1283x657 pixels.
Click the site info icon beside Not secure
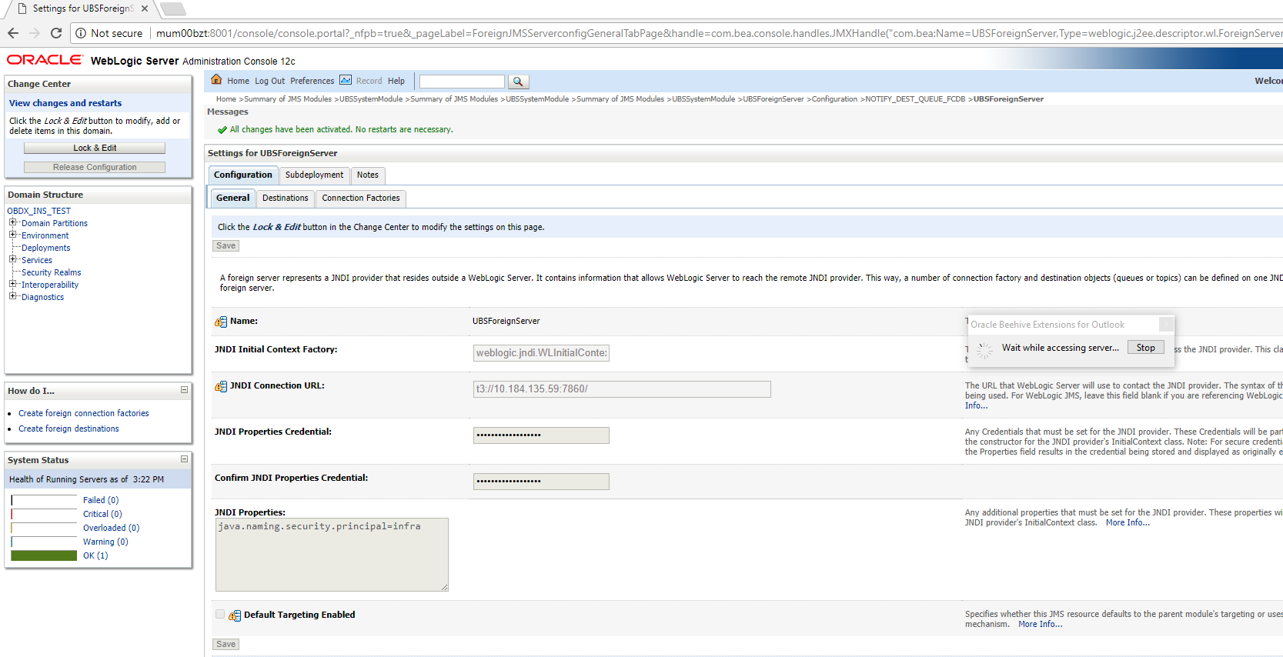(x=81, y=33)
